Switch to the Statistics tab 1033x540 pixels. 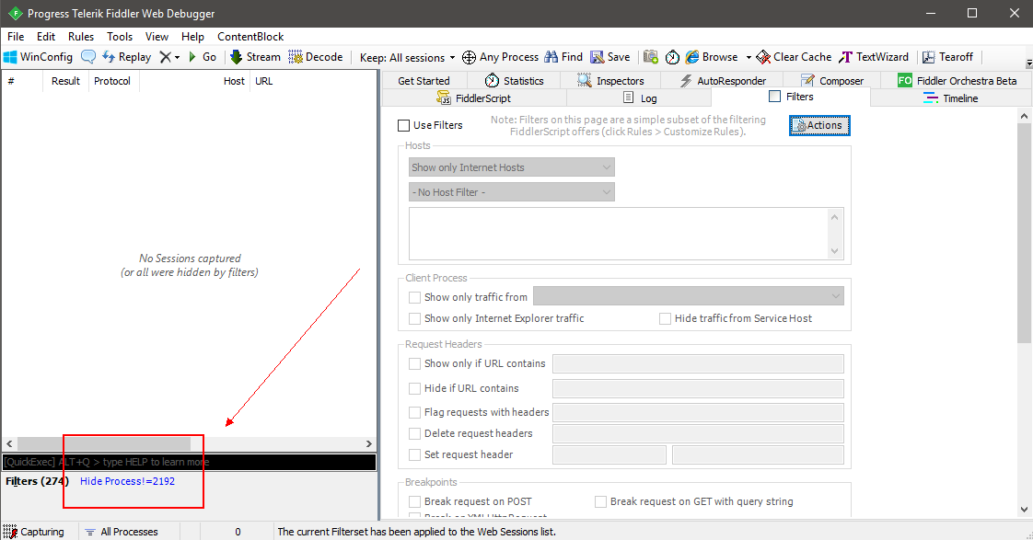[514, 80]
